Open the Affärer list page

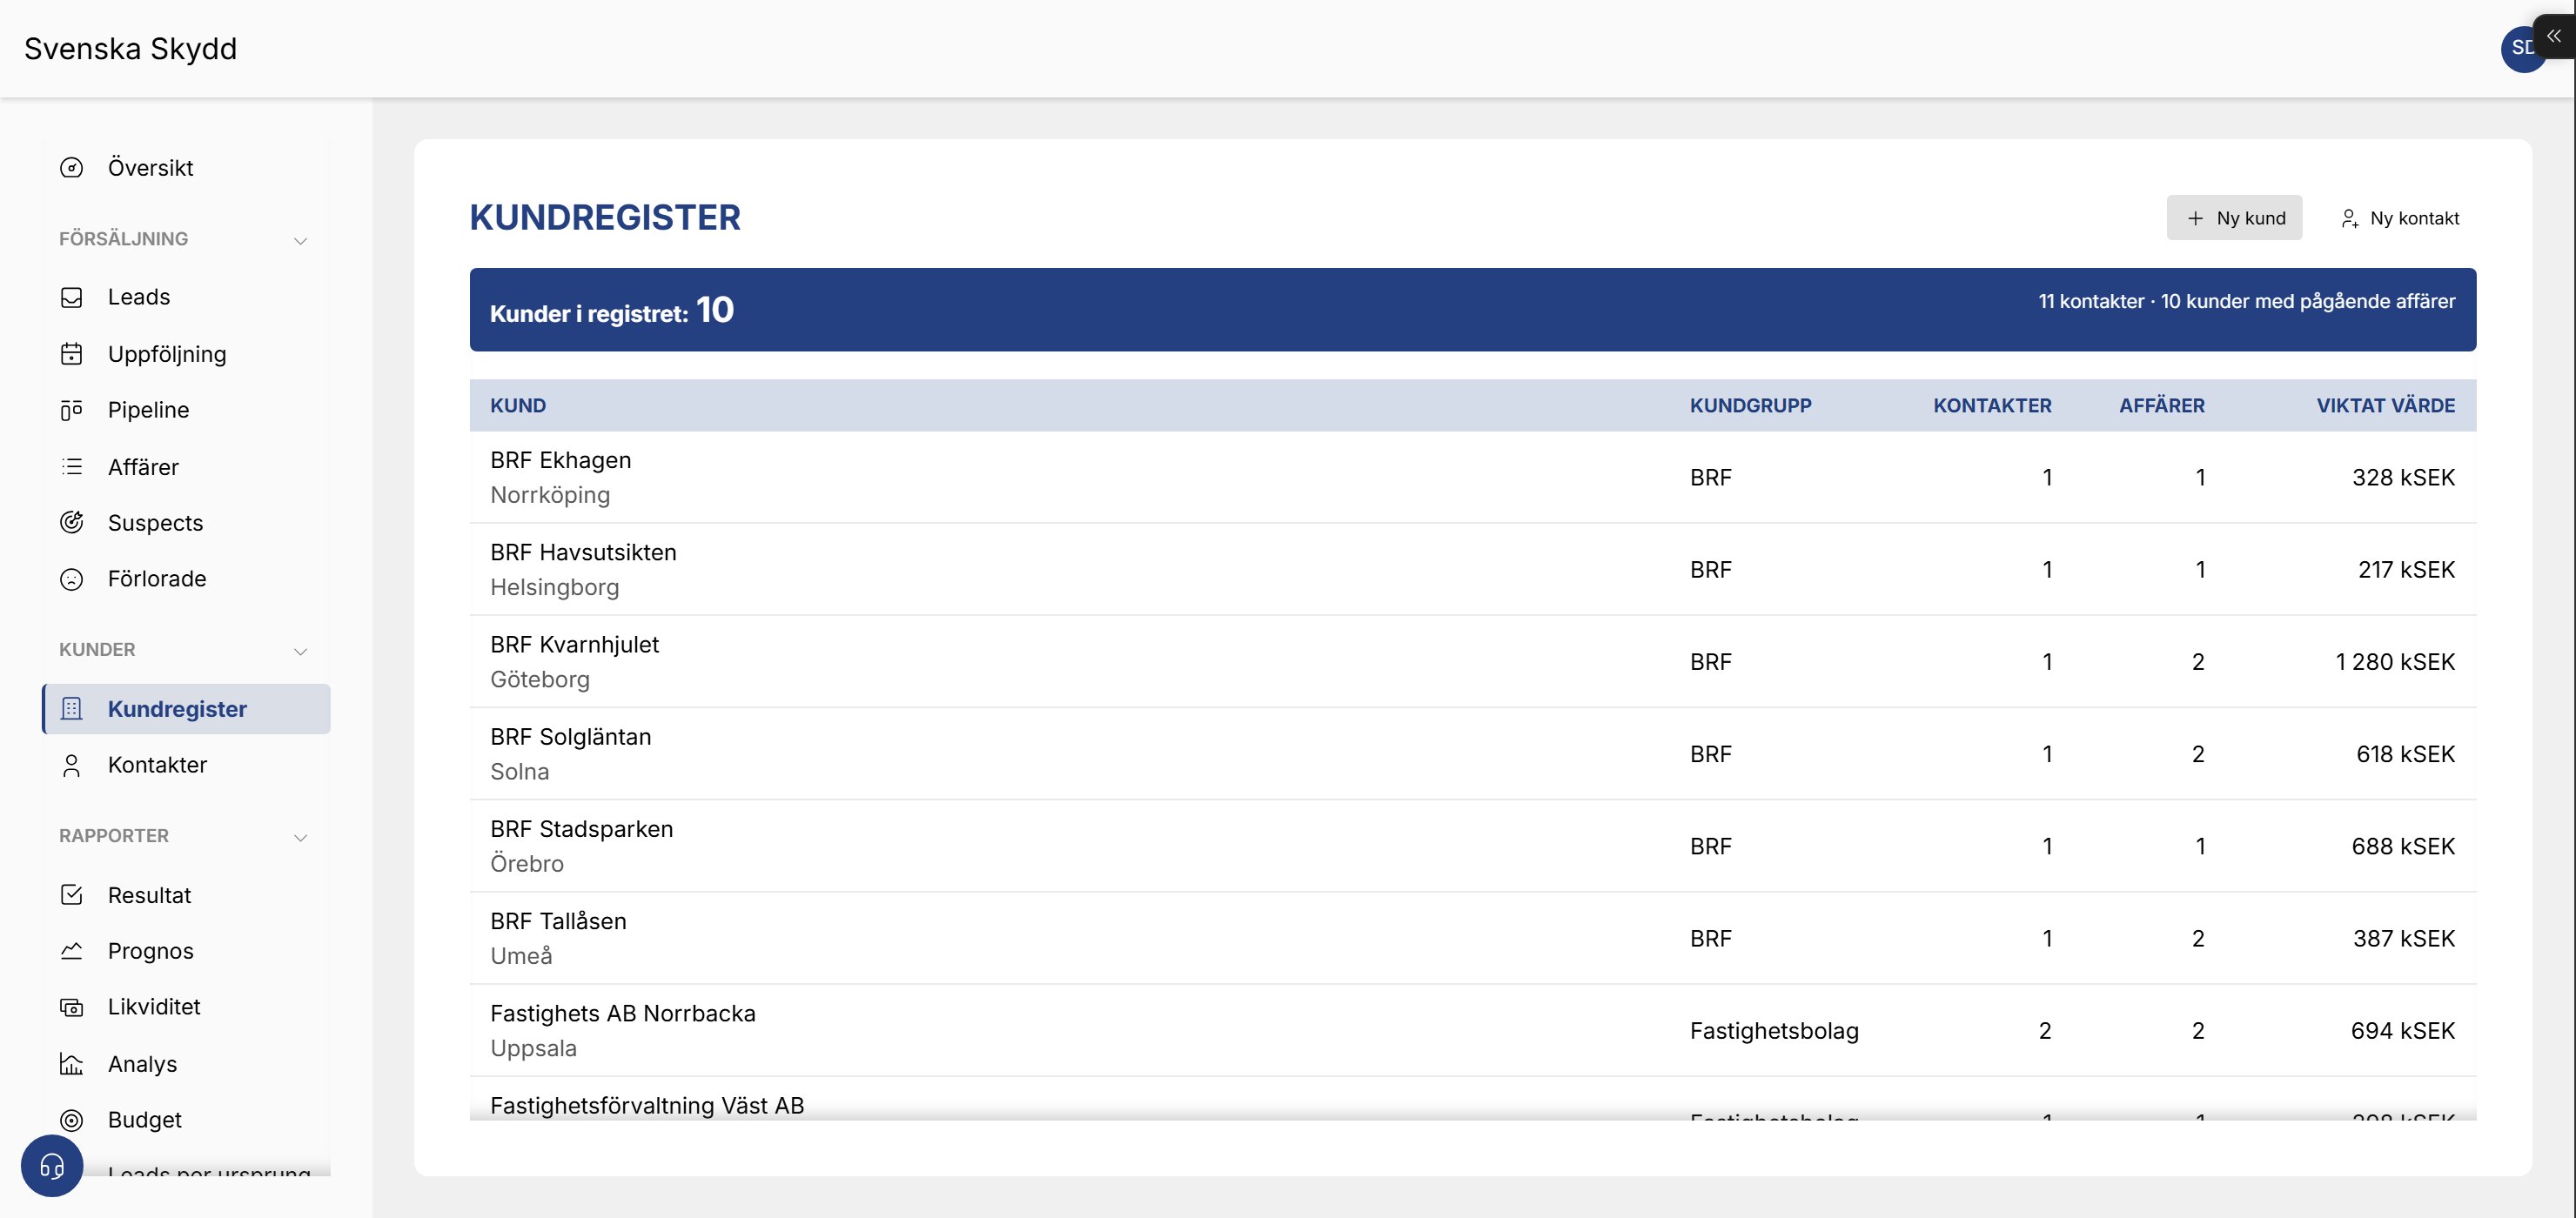[186, 467]
